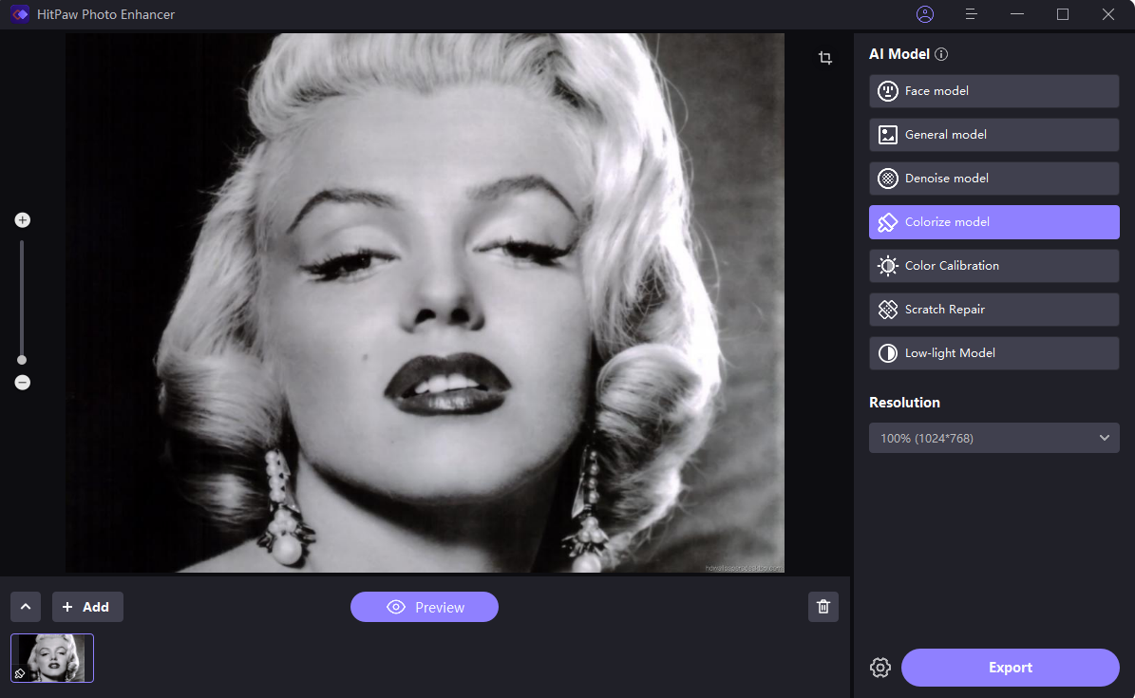Select the Denoise model option
The width and height of the screenshot is (1135, 698).
point(993,179)
